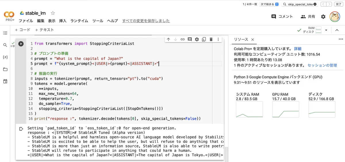This screenshot has height=162, width=345.
Task: Open セッションの管理 link
Action: (x=322, y=65)
